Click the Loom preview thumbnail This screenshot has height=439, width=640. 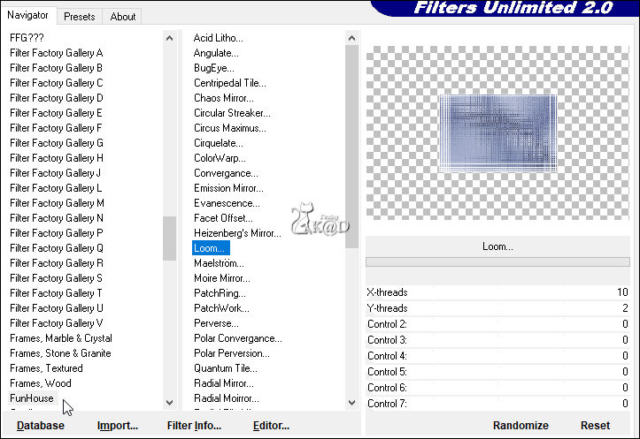(x=498, y=133)
